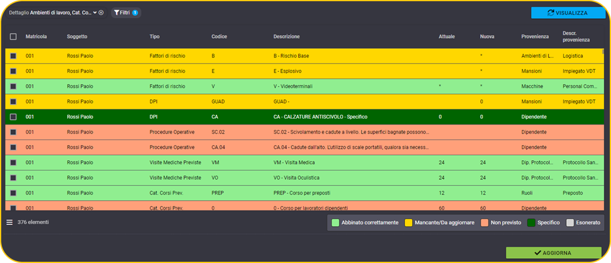This screenshot has width=611, height=263.
Task: Check the row for B - Rischio Base
Action: (x=13, y=56)
